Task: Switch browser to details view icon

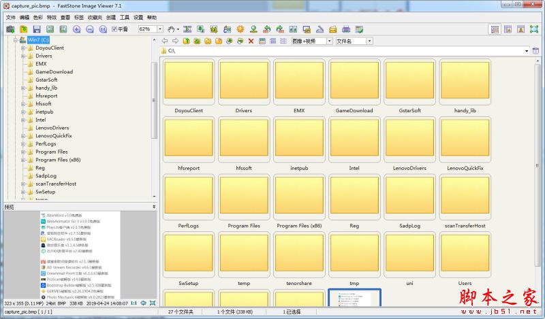Action: (x=283, y=41)
